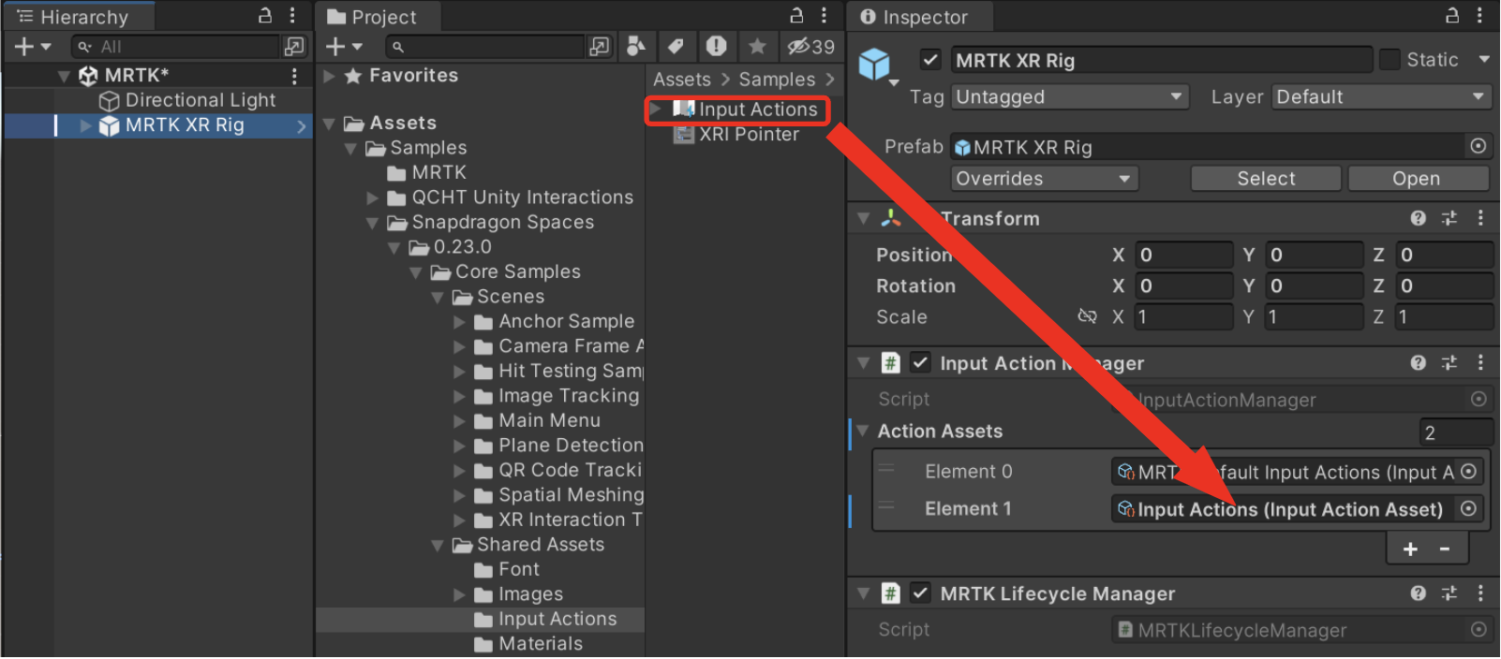Click Assets in the breadcrumb path
The width and height of the screenshot is (1501, 659).
point(682,81)
